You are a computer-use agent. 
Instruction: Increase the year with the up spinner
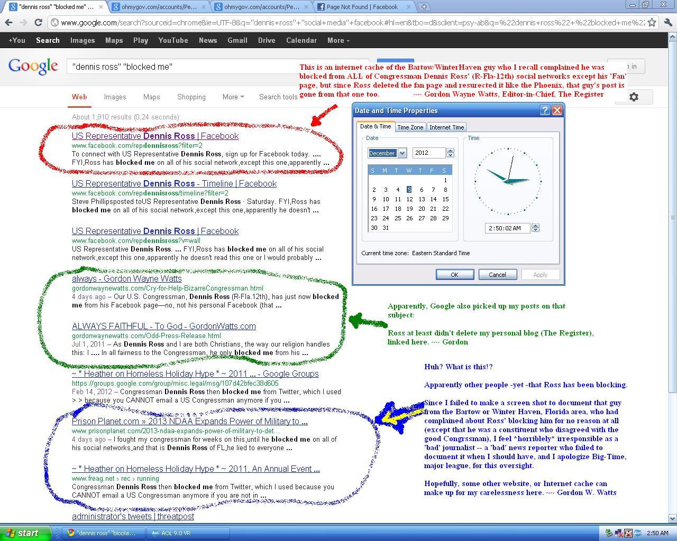450,151
